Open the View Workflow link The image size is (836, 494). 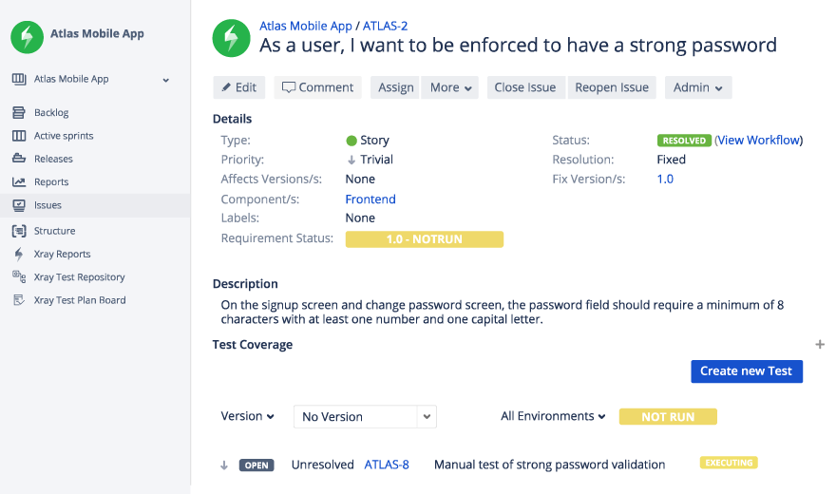[x=758, y=140]
